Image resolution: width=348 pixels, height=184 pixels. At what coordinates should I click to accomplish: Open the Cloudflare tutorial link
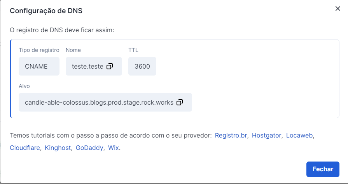point(25,148)
